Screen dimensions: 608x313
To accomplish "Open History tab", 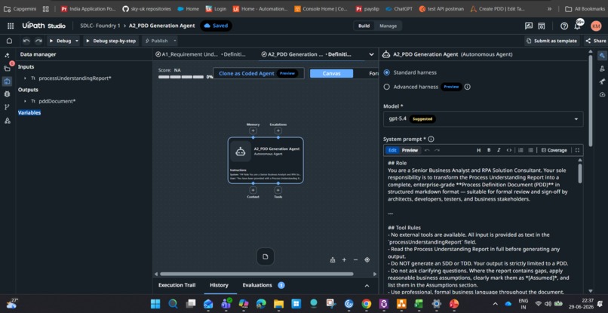I will pyautogui.click(x=219, y=285).
